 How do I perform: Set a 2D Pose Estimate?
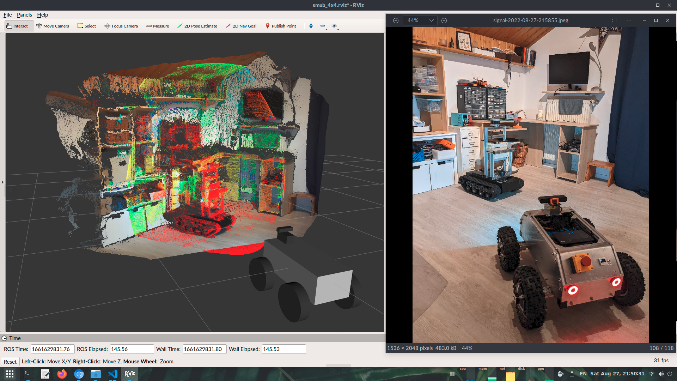[197, 26]
